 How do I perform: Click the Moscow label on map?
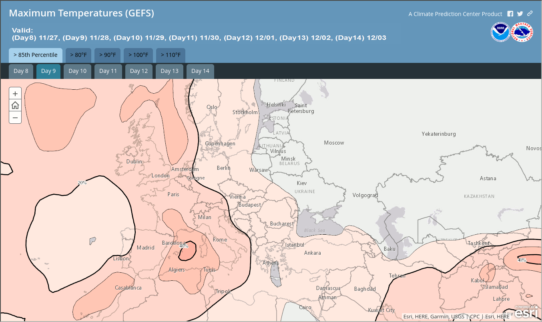334,143
